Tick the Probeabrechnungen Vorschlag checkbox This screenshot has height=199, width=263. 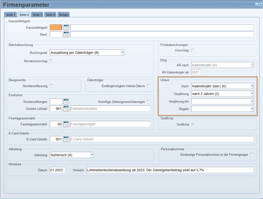coord(192,50)
